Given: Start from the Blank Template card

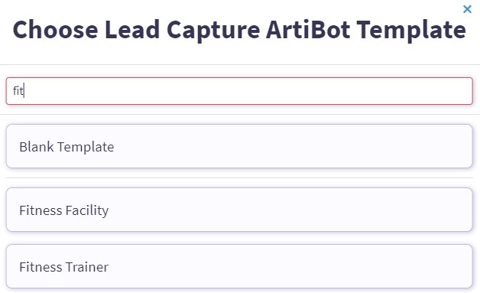Looking at the screenshot, I should (x=239, y=146).
